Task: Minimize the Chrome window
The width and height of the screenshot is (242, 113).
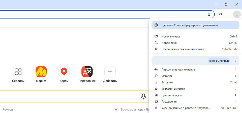Action: pos(216,4)
